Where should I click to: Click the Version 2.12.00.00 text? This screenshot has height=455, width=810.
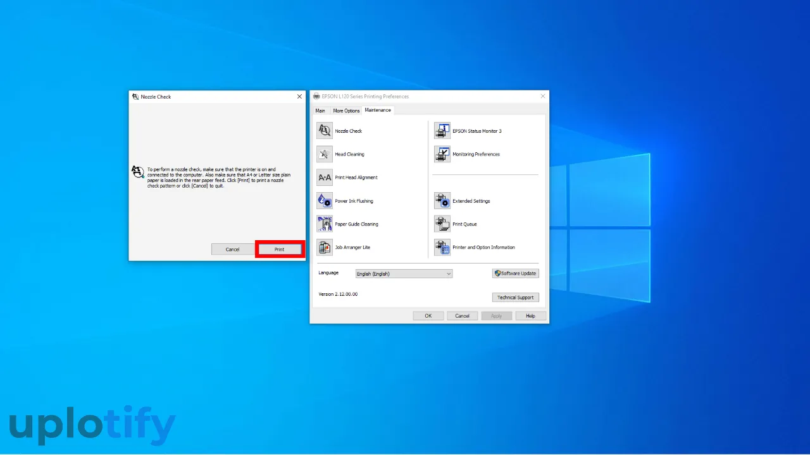point(338,294)
